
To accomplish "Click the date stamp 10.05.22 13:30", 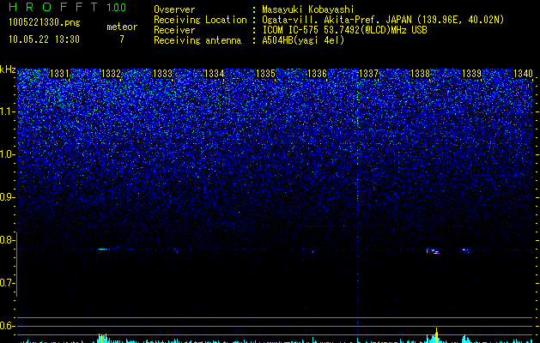I will (44, 39).
